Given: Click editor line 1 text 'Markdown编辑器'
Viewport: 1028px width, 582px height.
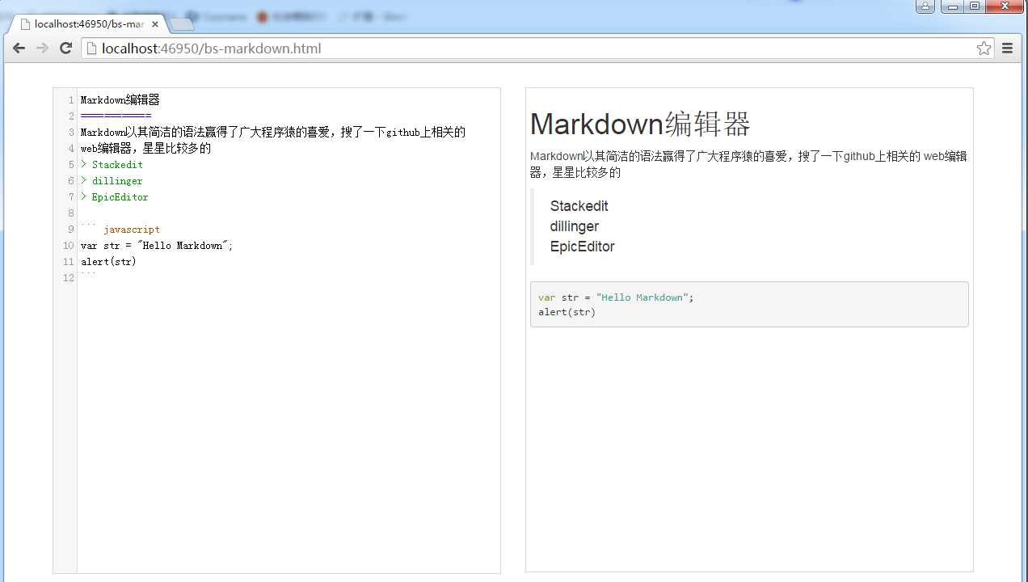Looking at the screenshot, I should (120, 100).
